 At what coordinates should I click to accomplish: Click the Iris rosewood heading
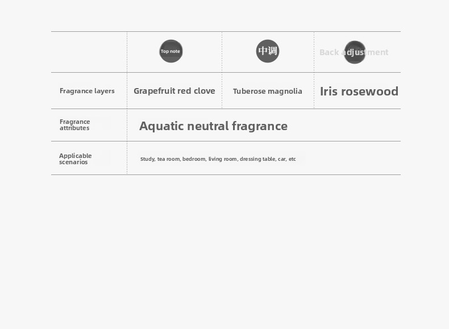point(359,91)
